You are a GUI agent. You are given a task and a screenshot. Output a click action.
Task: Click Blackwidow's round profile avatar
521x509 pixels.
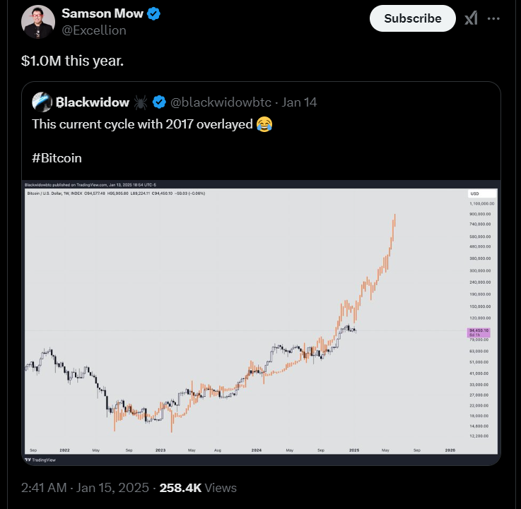click(x=42, y=102)
